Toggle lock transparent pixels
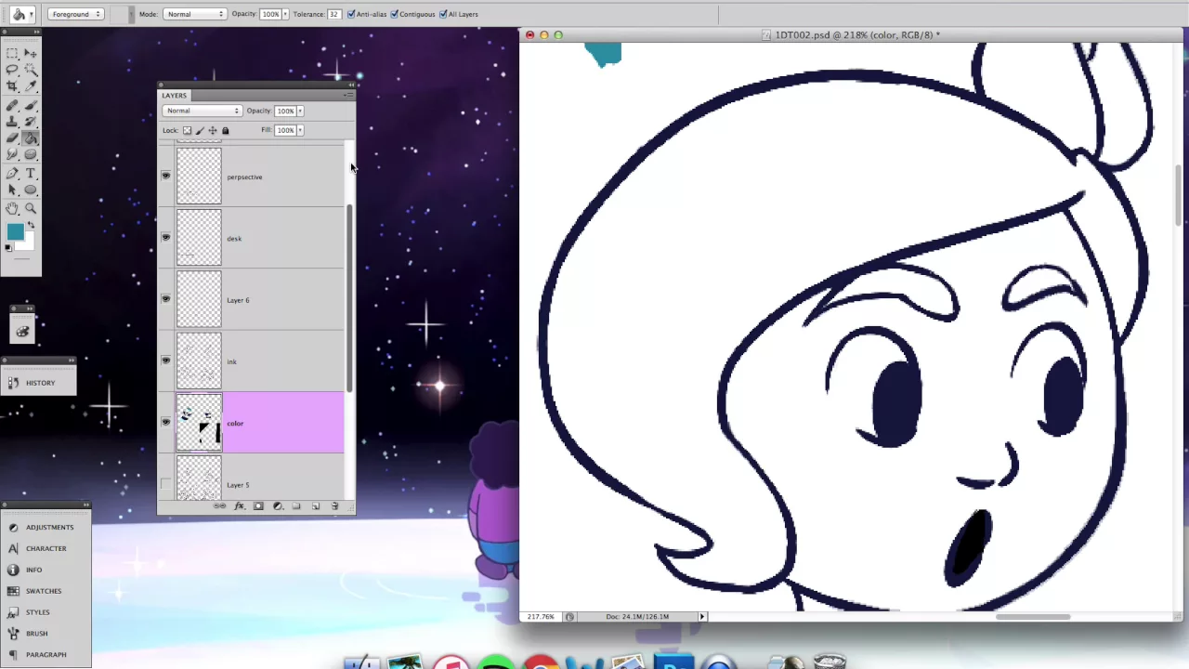This screenshot has width=1189, height=669. [187, 130]
